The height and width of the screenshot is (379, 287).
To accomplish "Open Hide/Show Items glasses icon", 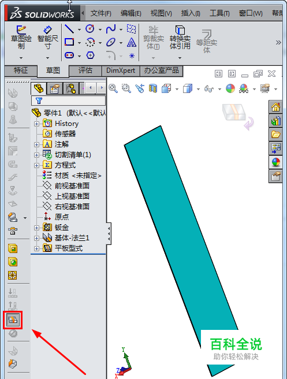I will click(209, 89).
